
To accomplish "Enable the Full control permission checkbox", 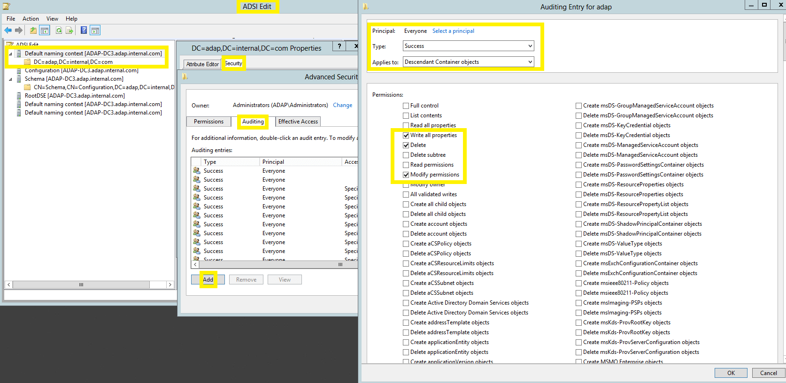I will [406, 106].
